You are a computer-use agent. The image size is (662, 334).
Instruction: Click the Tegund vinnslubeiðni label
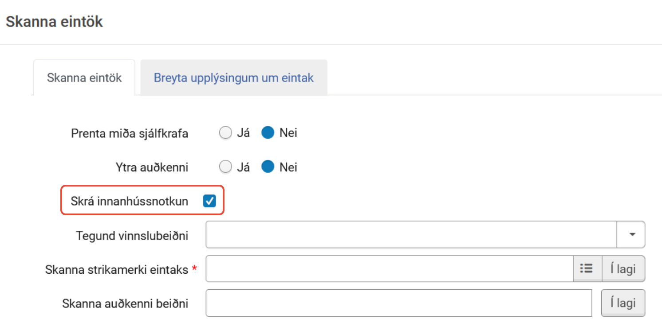point(132,235)
